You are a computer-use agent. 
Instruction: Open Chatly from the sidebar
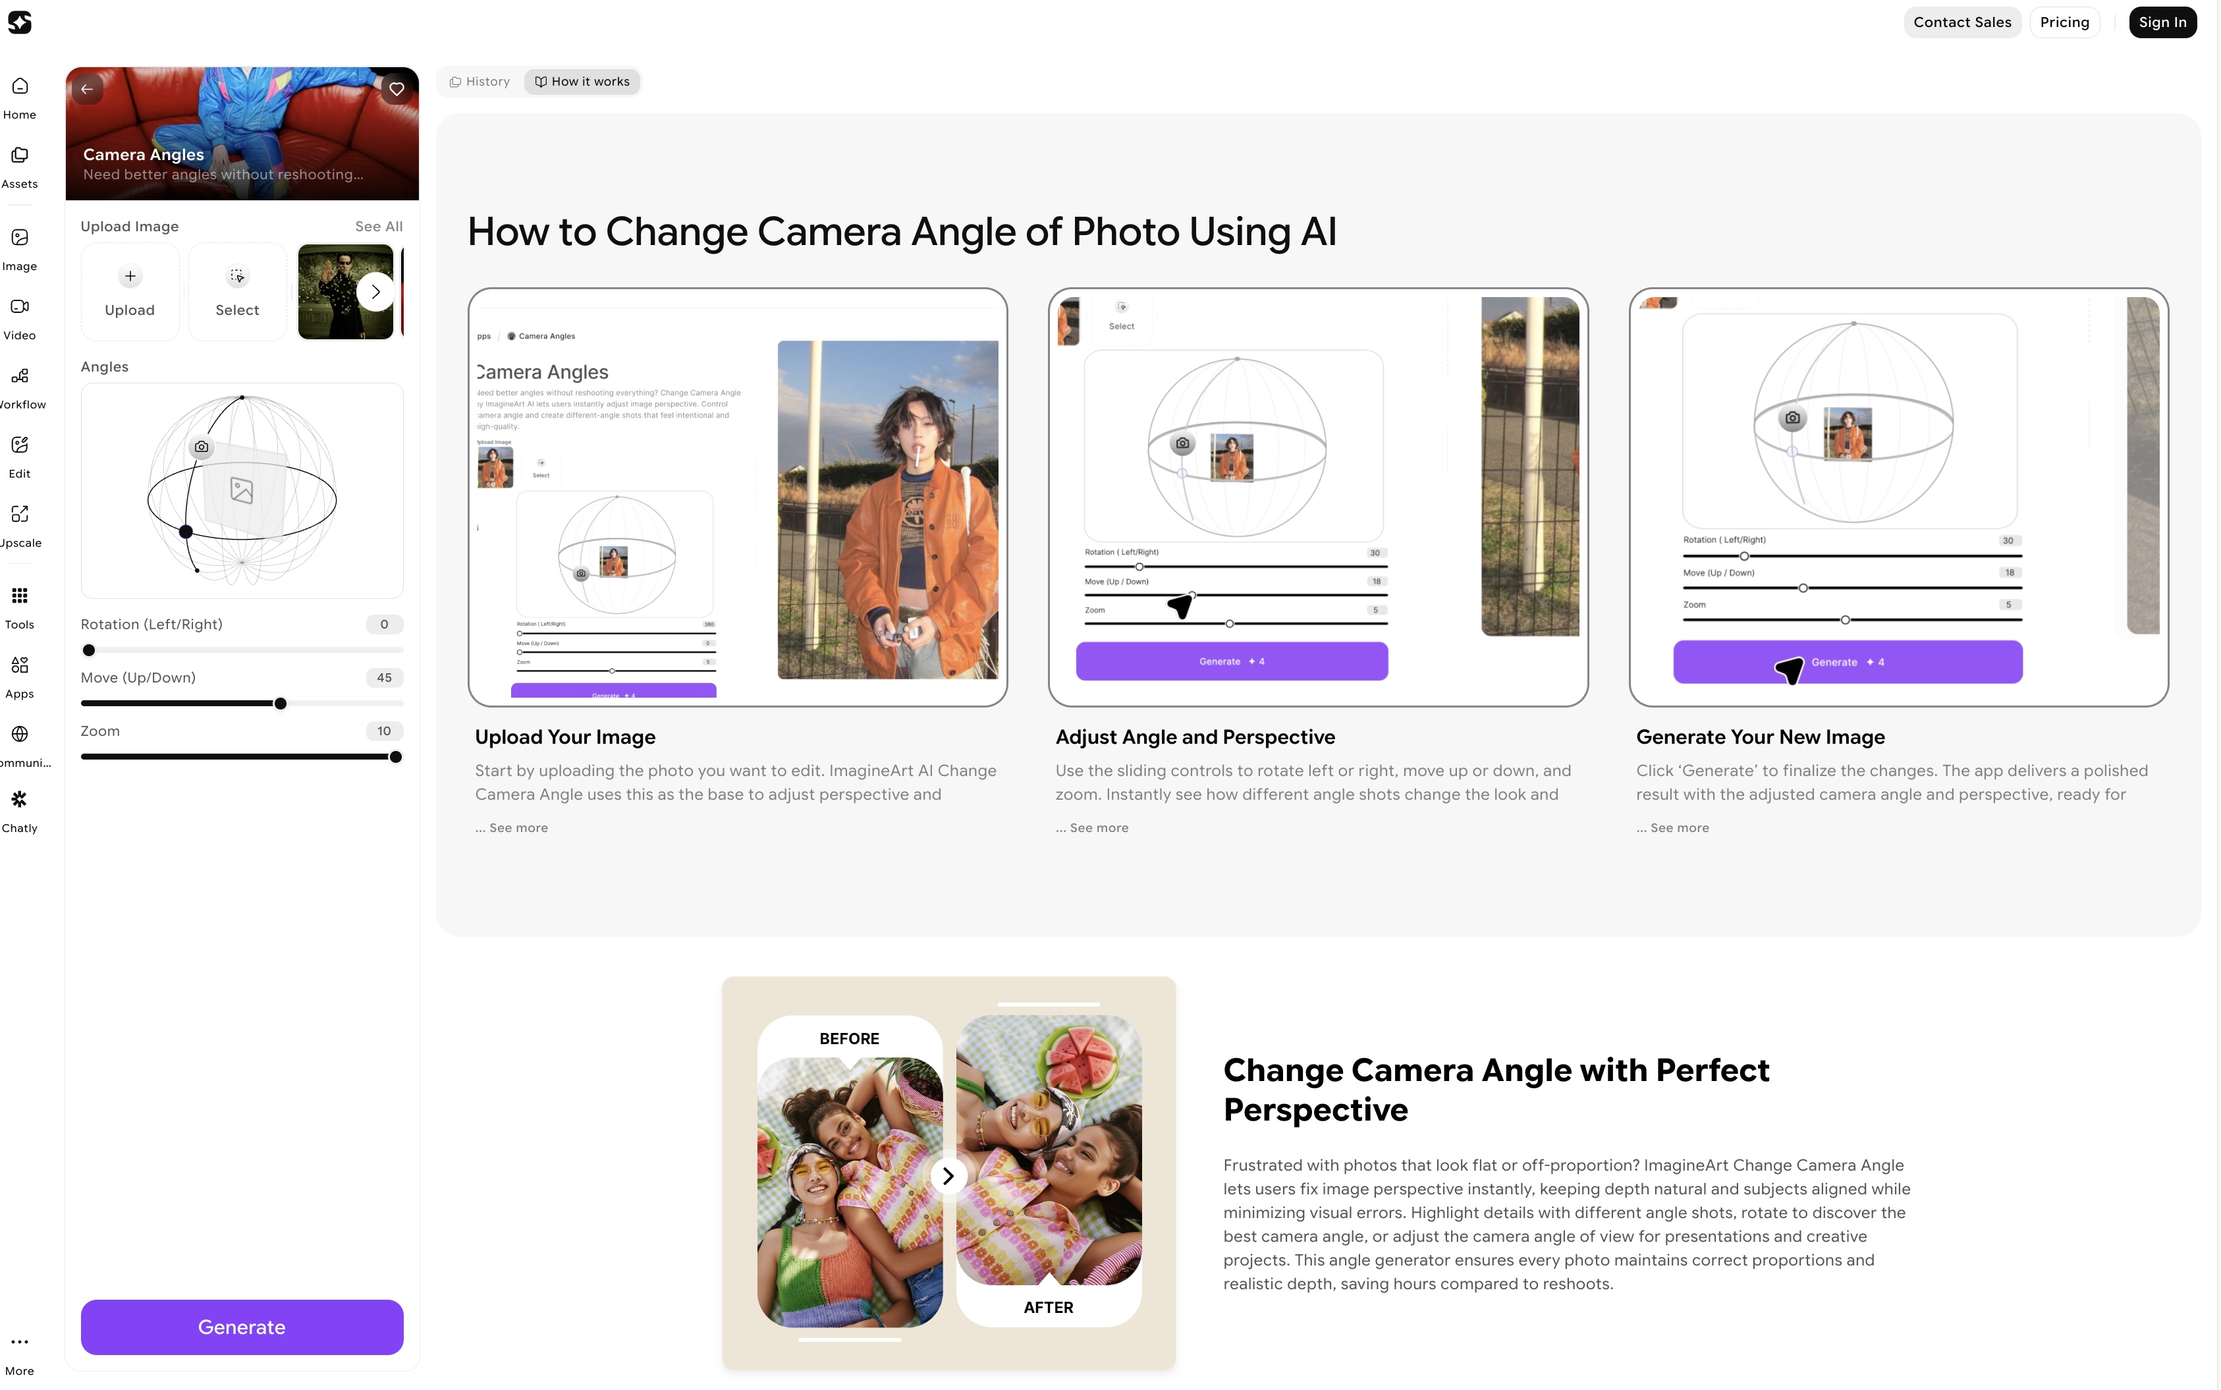(19, 811)
